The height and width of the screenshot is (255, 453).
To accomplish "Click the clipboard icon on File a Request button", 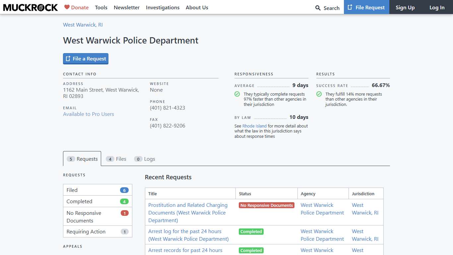I will (x=68, y=58).
